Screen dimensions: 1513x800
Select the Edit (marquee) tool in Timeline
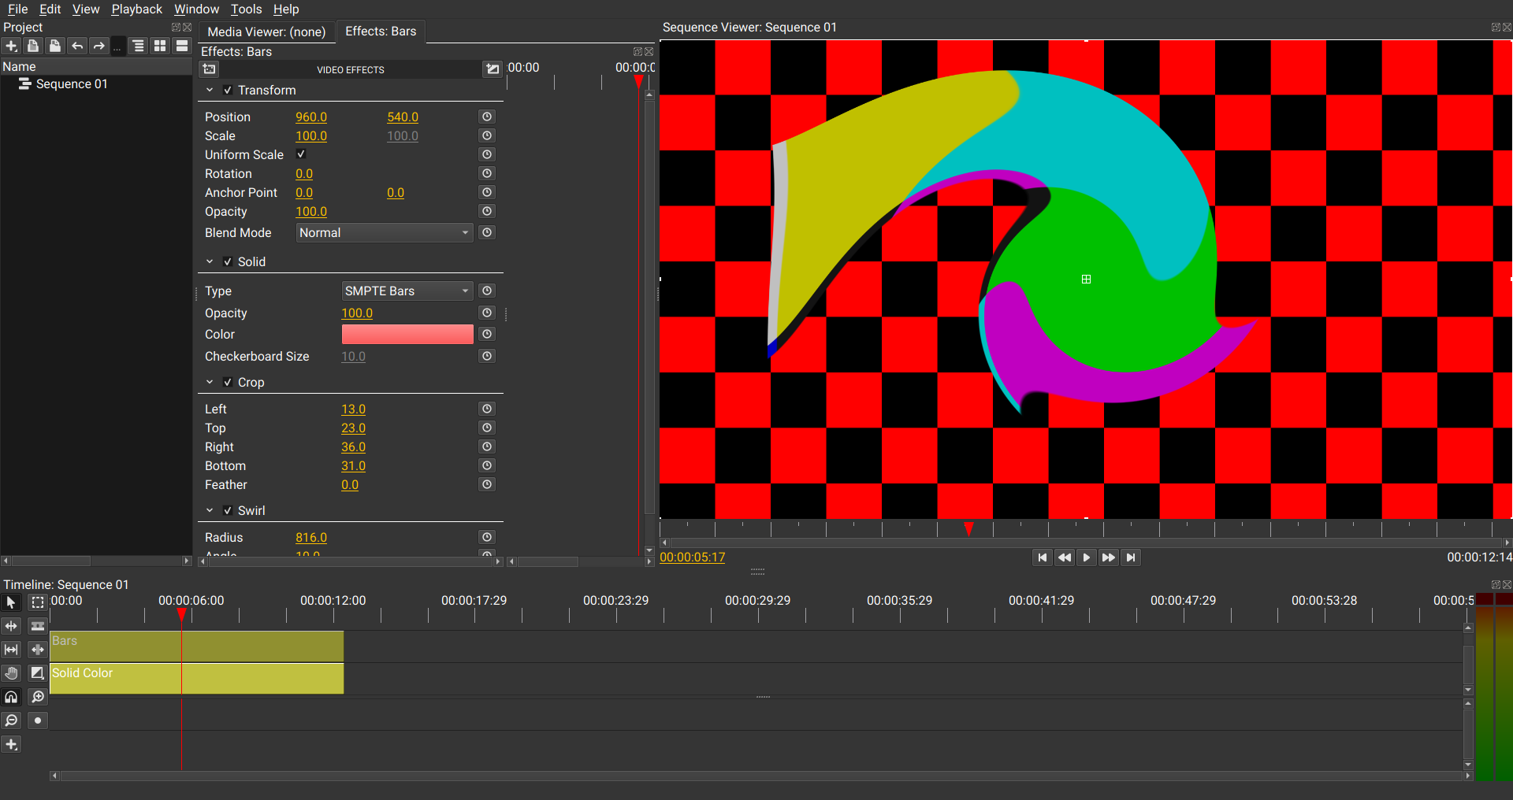[37, 602]
